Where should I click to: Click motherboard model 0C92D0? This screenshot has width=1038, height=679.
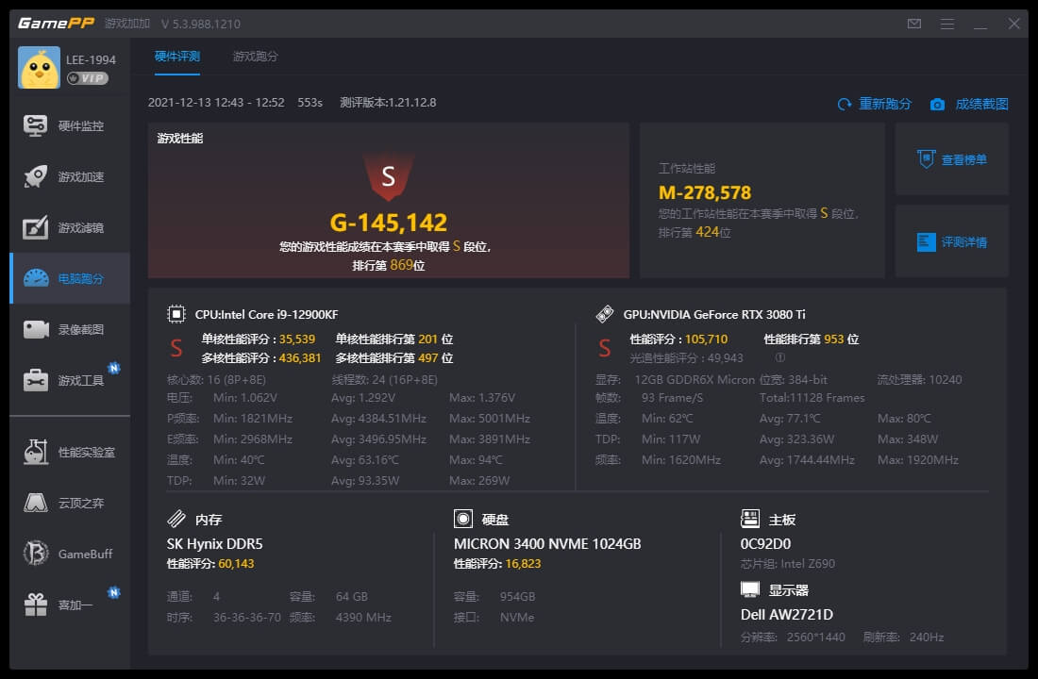point(765,544)
